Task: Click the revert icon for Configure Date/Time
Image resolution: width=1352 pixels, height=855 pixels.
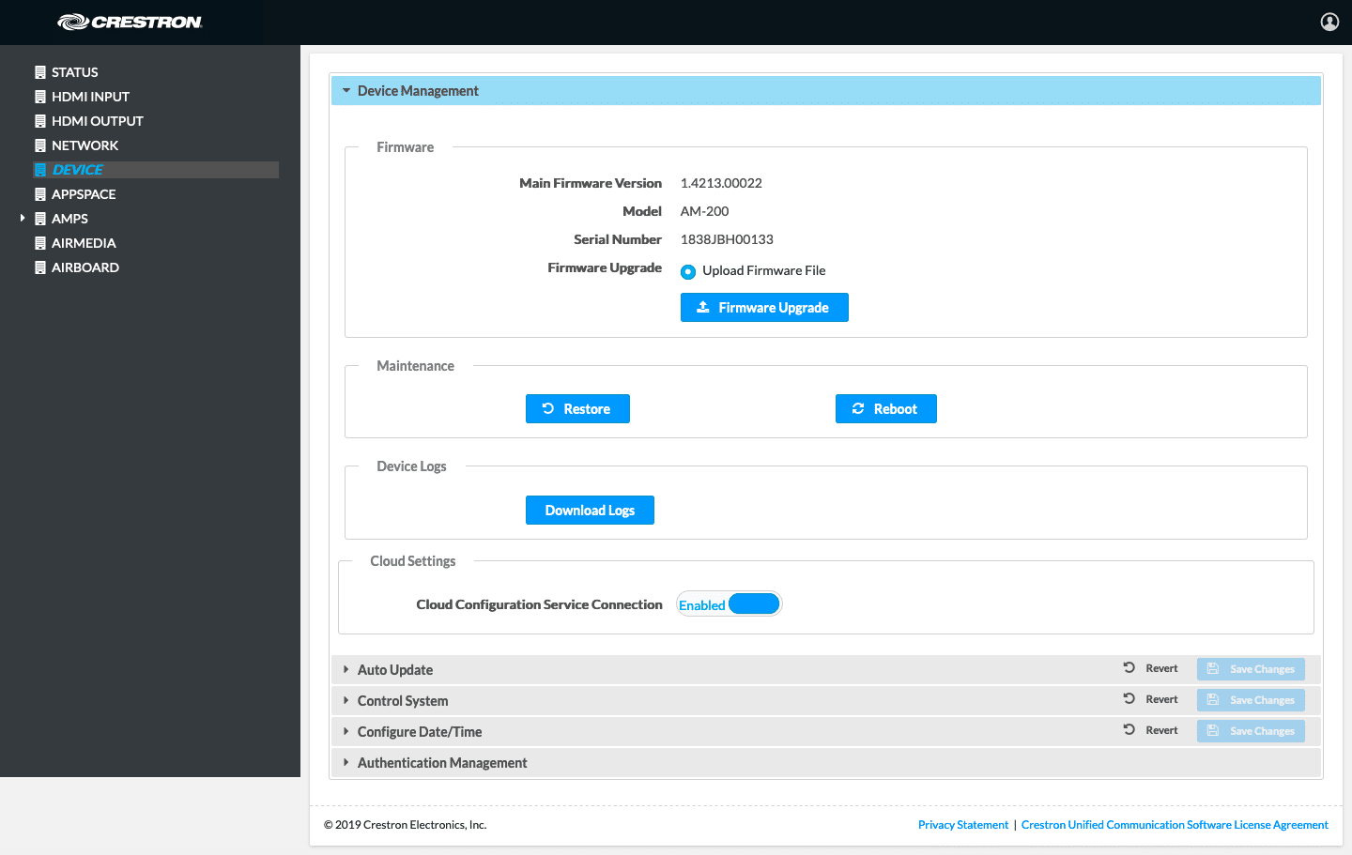Action: (x=1129, y=730)
